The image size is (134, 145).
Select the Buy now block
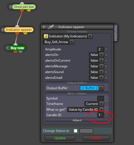[x=17, y=48]
